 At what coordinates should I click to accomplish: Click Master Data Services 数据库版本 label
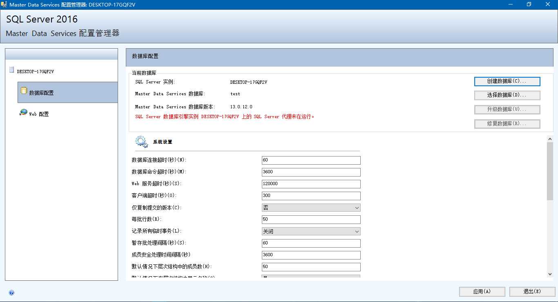(x=175, y=107)
